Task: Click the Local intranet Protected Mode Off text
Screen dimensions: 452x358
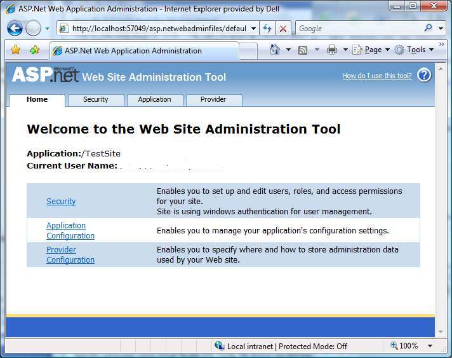Action: (287, 346)
